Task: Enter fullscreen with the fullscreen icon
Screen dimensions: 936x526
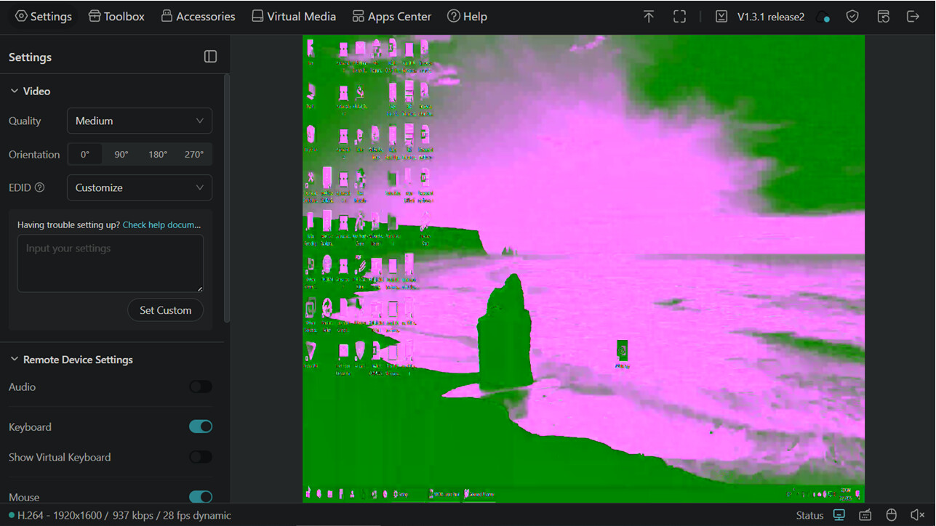Action: [679, 16]
